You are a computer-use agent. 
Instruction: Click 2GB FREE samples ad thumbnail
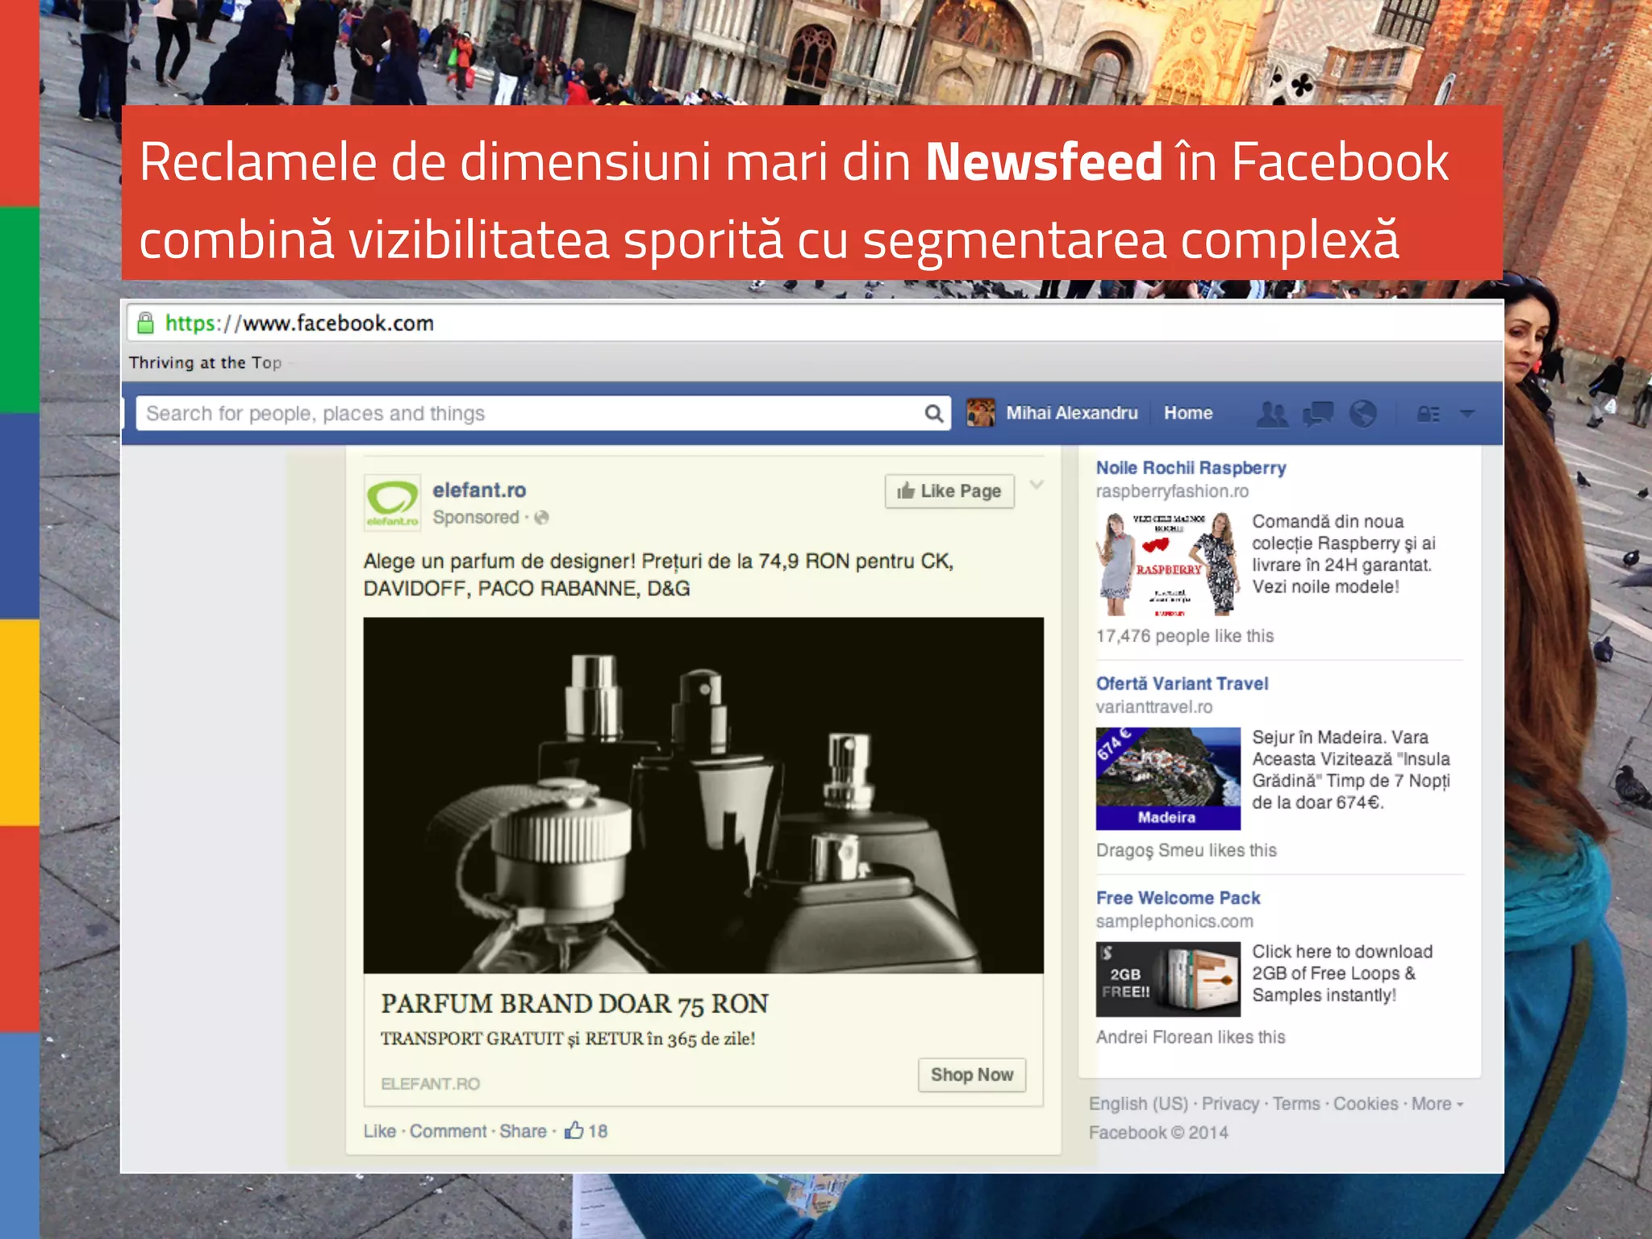[x=1168, y=979]
